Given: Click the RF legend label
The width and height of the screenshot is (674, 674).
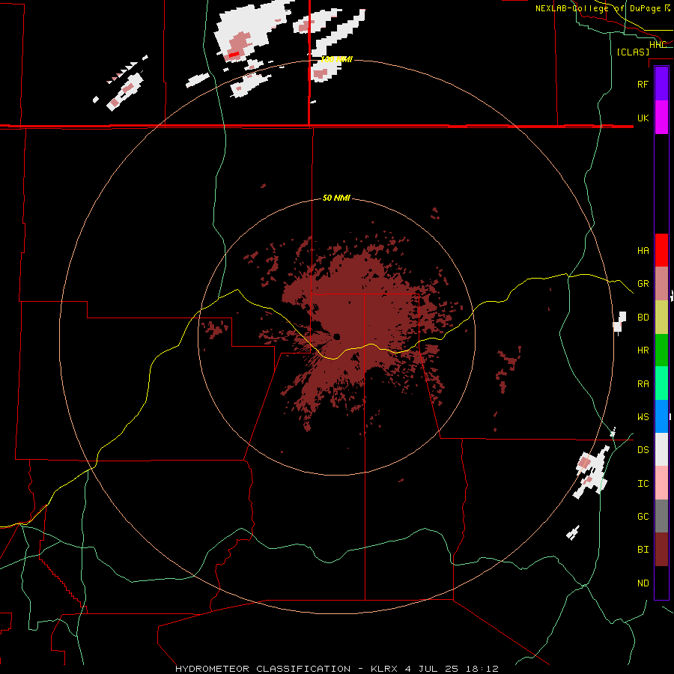Looking at the screenshot, I should (643, 84).
